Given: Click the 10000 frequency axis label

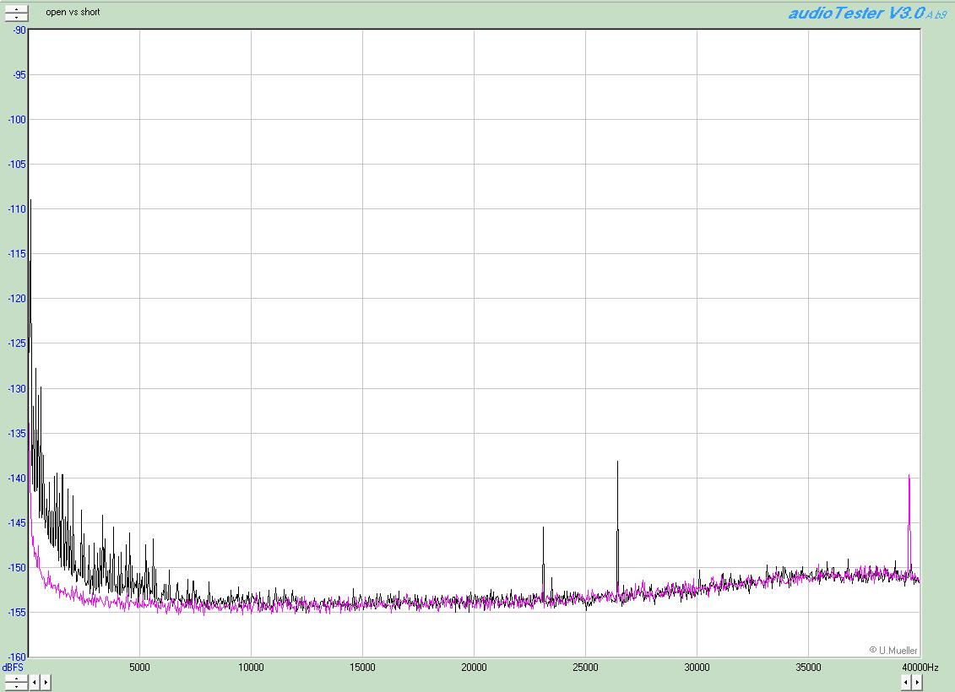Looking at the screenshot, I should pyautogui.click(x=251, y=668).
